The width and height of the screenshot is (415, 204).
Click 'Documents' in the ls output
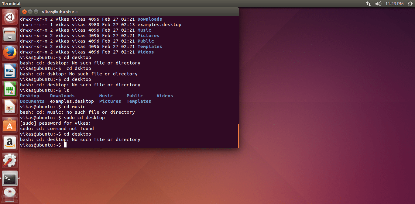coord(32,101)
